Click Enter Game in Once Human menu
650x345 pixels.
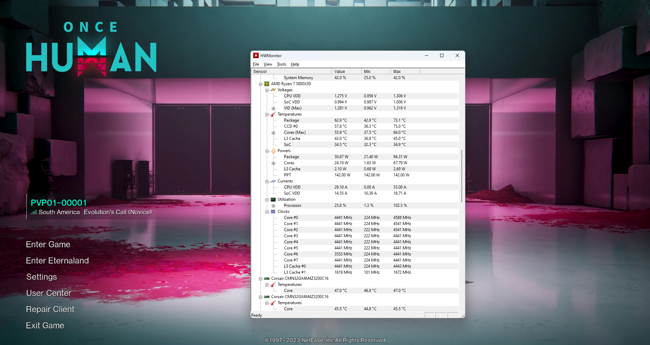click(x=48, y=244)
